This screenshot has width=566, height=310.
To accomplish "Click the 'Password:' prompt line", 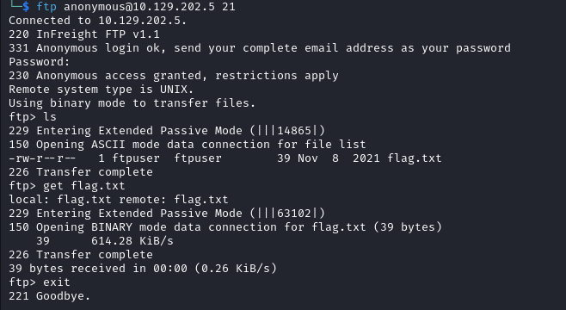I will (x=39, y=62).
